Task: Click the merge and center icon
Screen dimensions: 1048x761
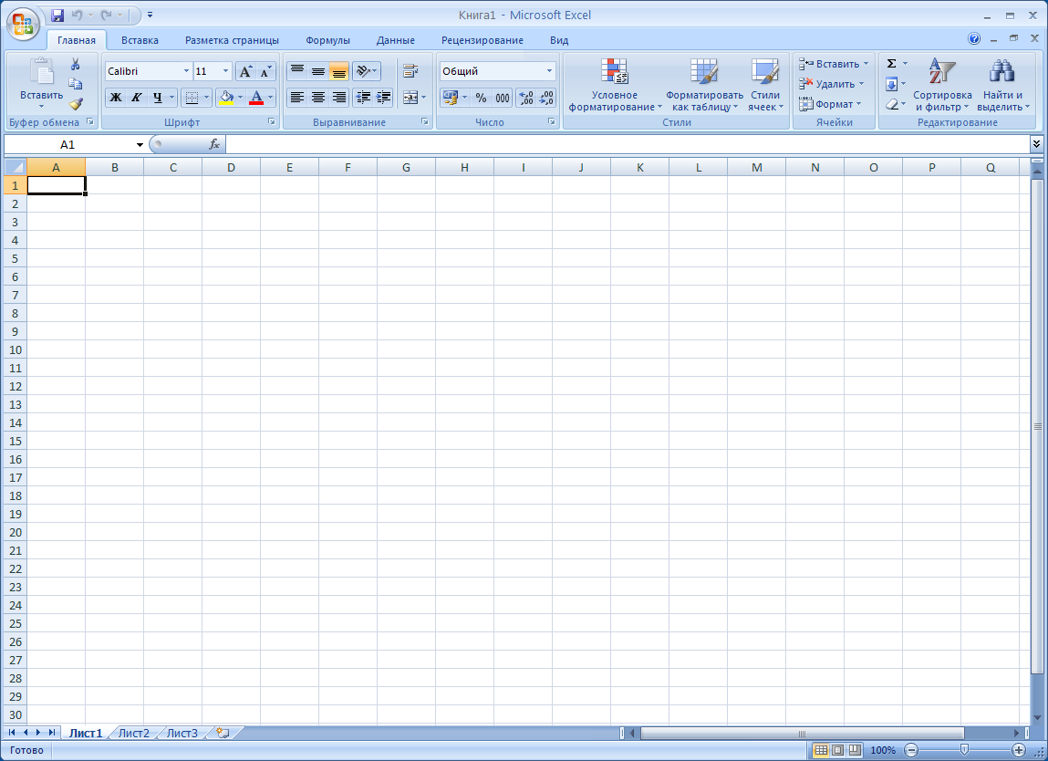Action: point(410,98)
